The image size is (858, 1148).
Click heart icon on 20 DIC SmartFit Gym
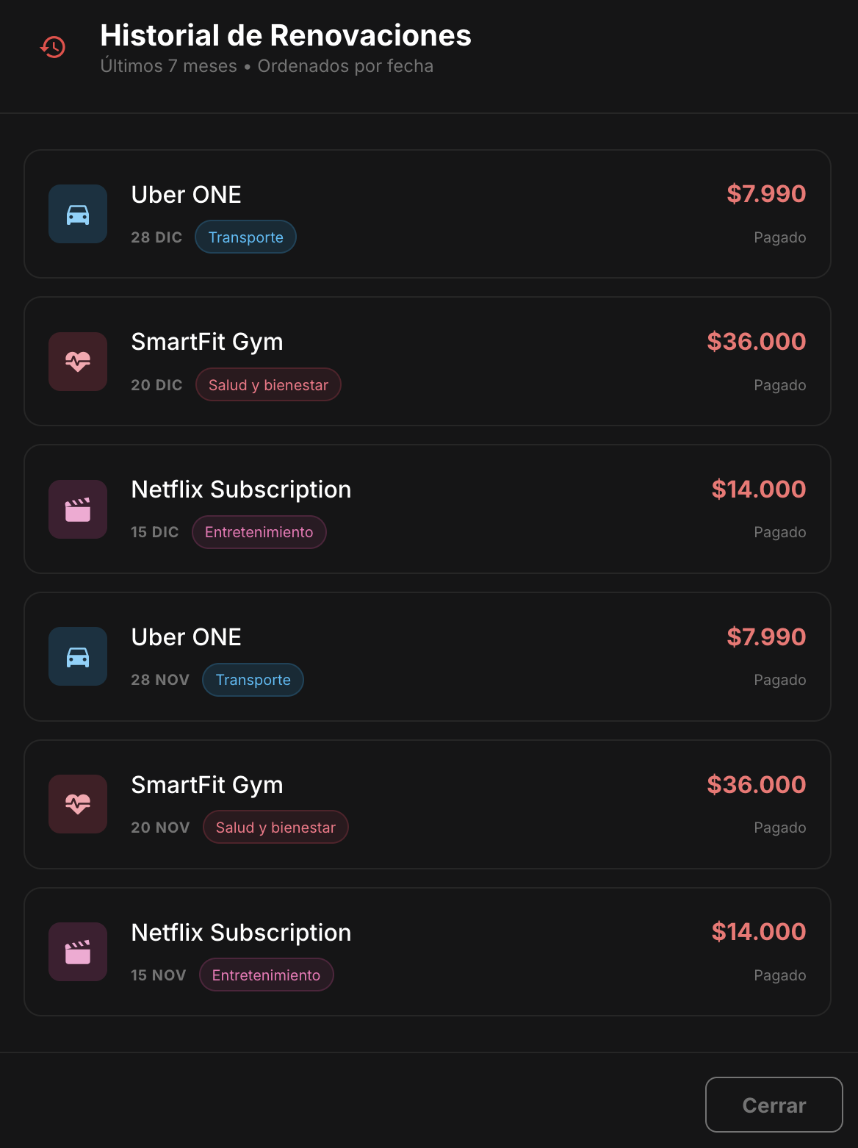(x=78, y=362)
